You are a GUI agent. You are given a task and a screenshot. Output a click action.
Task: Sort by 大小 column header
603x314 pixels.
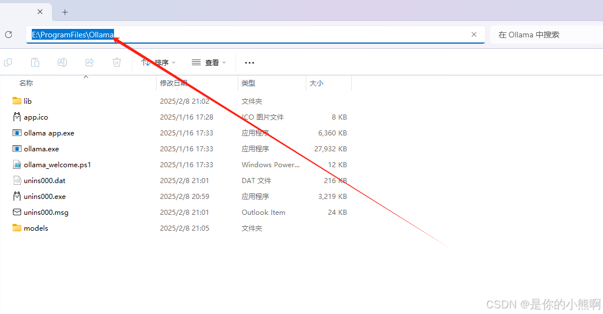pos(317,83)
